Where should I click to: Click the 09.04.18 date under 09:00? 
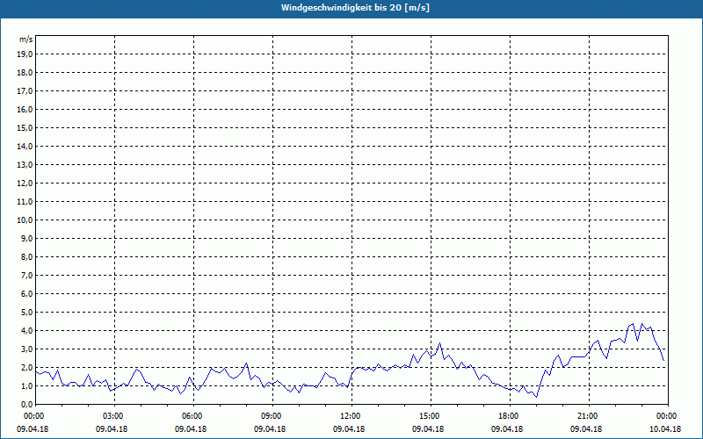271,429
